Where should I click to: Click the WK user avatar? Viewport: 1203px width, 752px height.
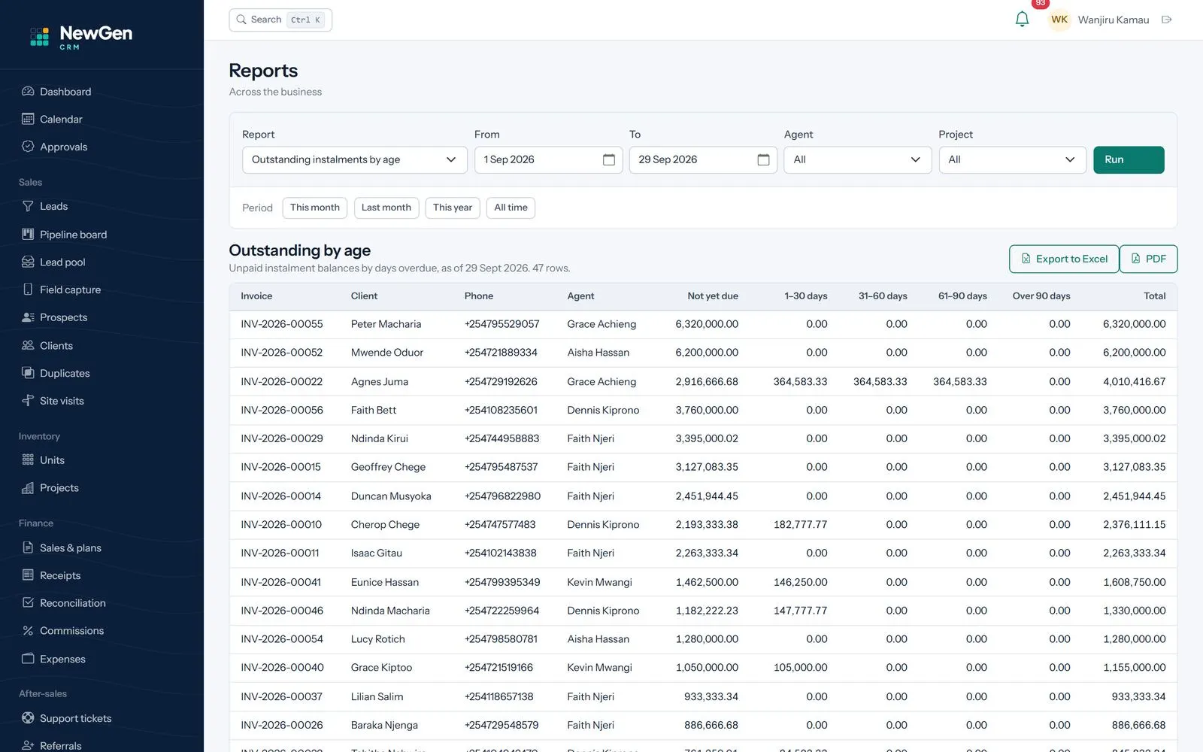[x=1059, y=20]
